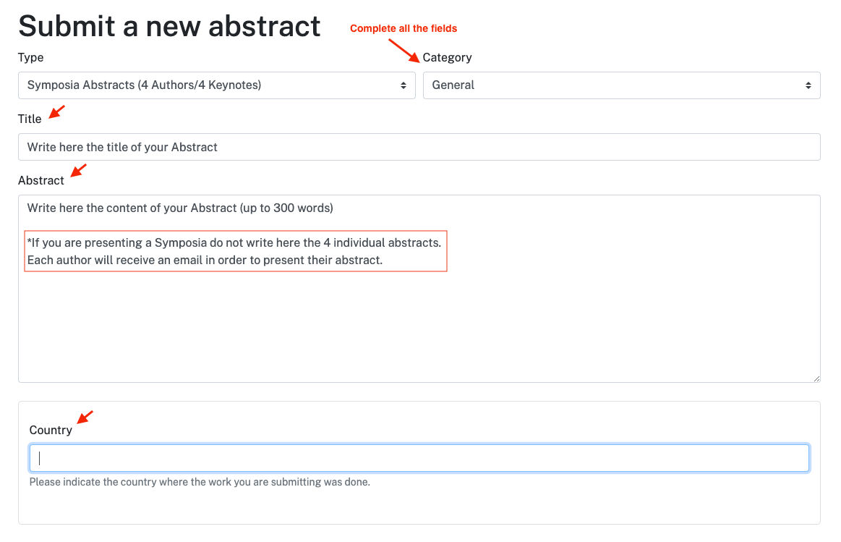Viewport: 841px width, 542px height.
Task: Open the Category dropdown set to General
Action: tap(622, 85)
